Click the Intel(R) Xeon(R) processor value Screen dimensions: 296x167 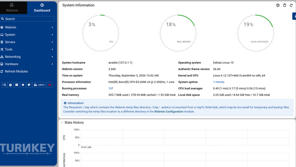[141, 82]
